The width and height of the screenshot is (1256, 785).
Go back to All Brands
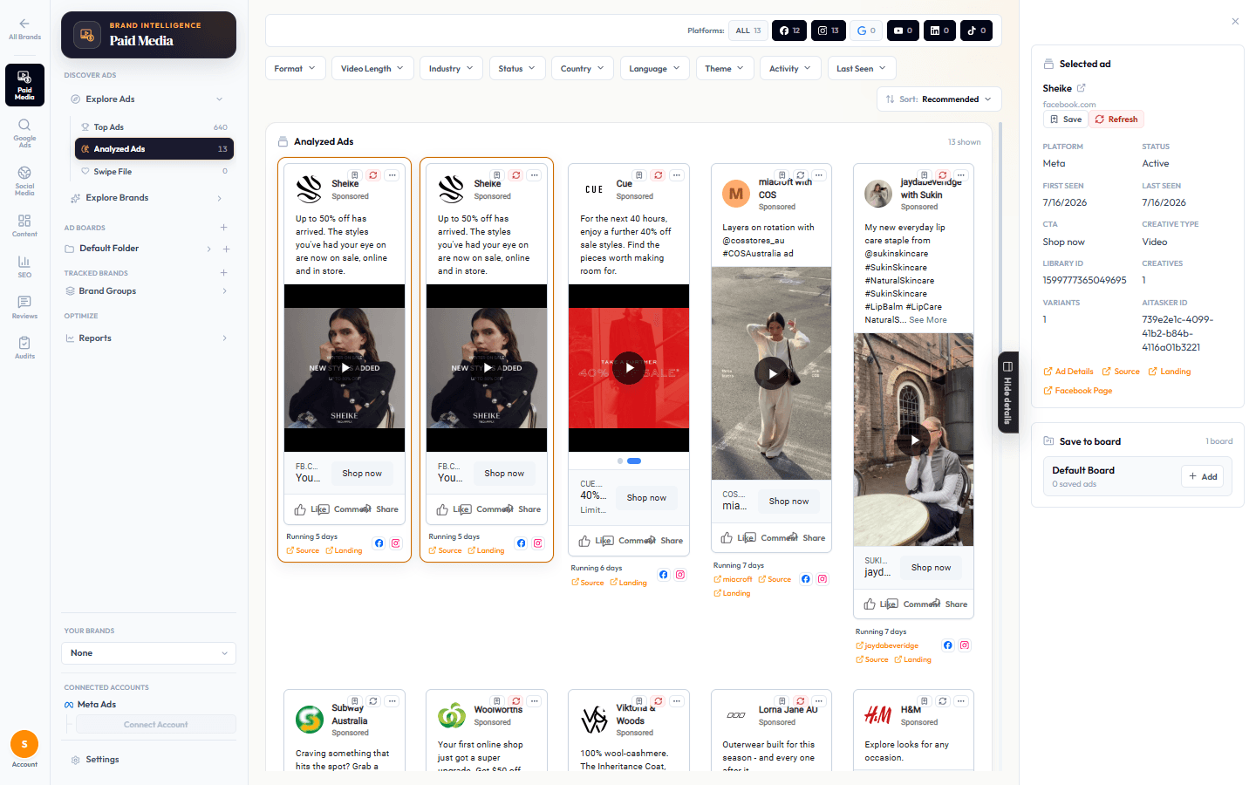(24, 29)
